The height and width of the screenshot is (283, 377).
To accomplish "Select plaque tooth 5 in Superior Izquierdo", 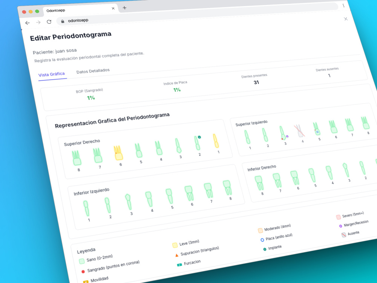I will point(317,129).
